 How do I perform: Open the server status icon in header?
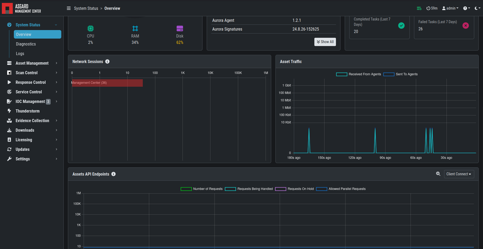419,8
